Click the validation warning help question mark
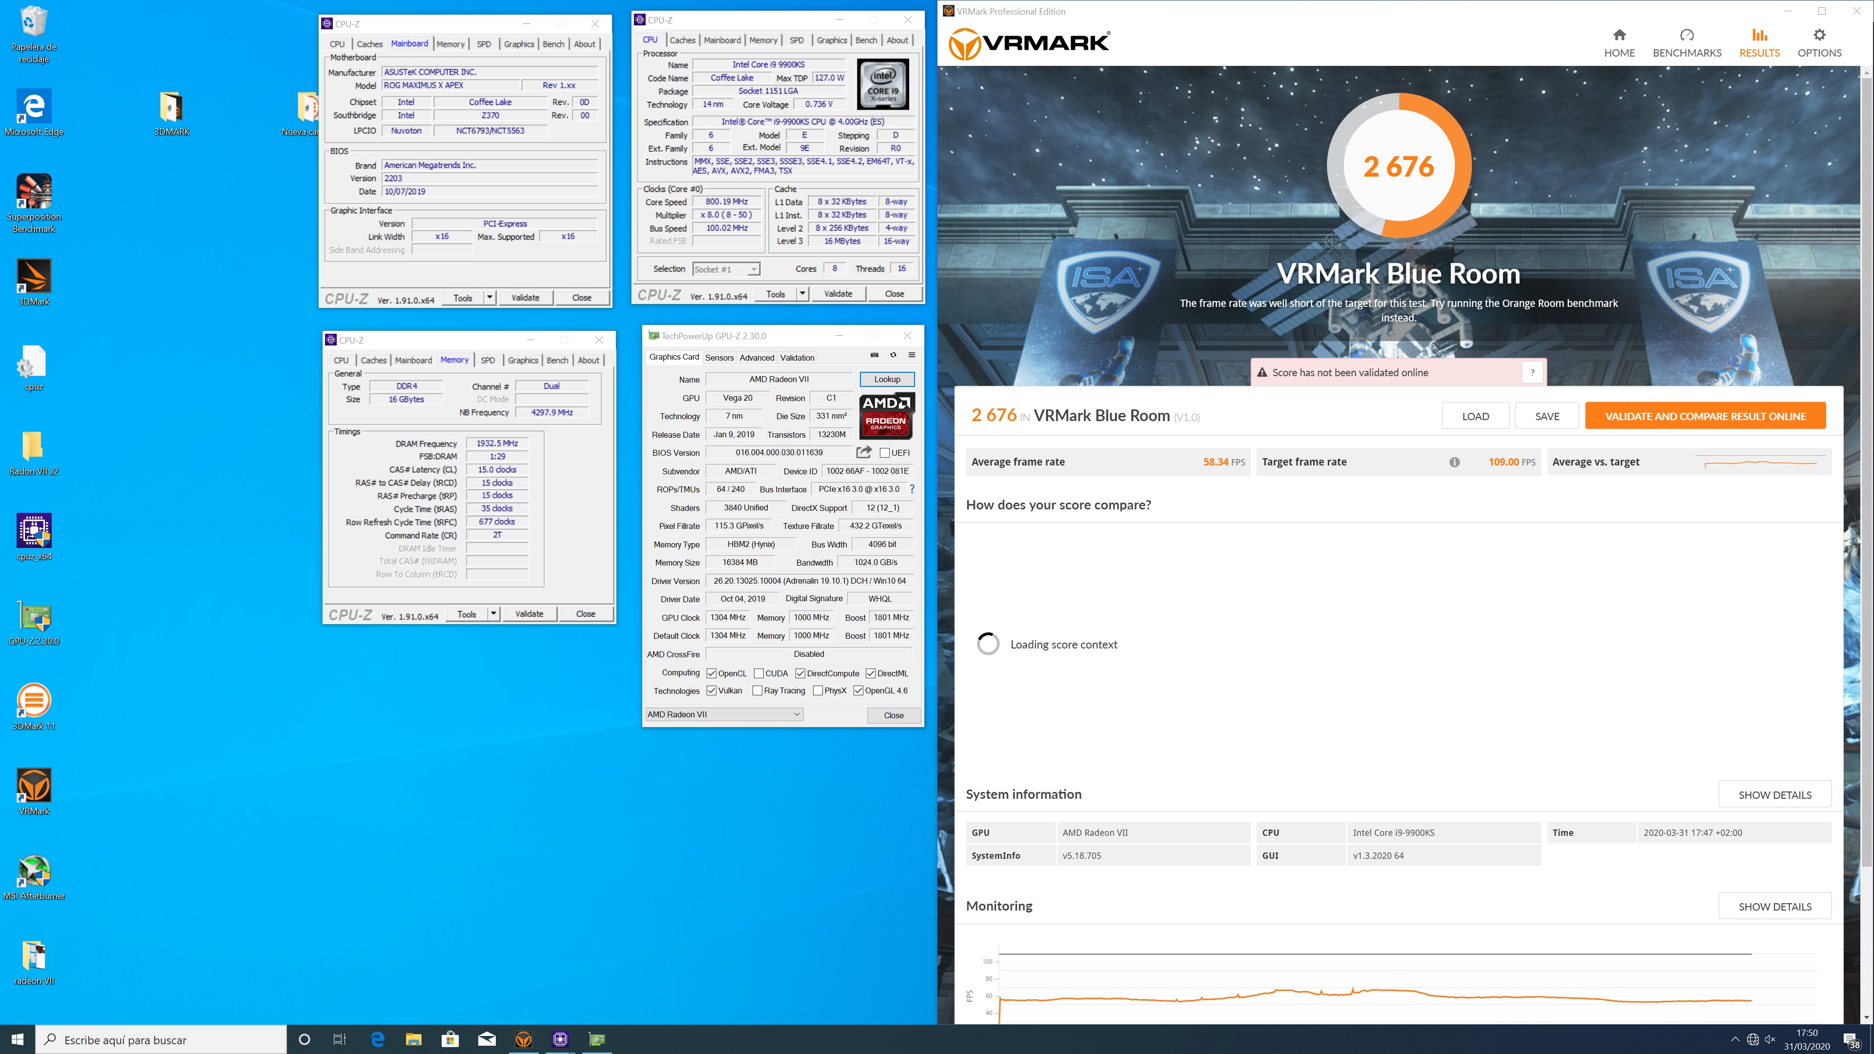 click(x=1532, y=372)
